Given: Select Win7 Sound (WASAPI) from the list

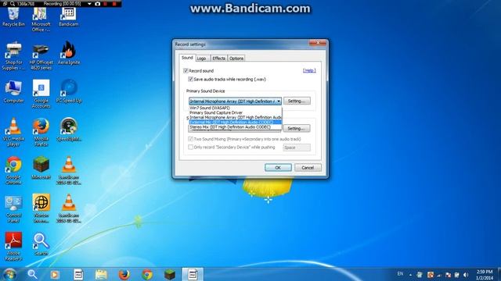Looking at the screenshot, I should coord(236,108).
